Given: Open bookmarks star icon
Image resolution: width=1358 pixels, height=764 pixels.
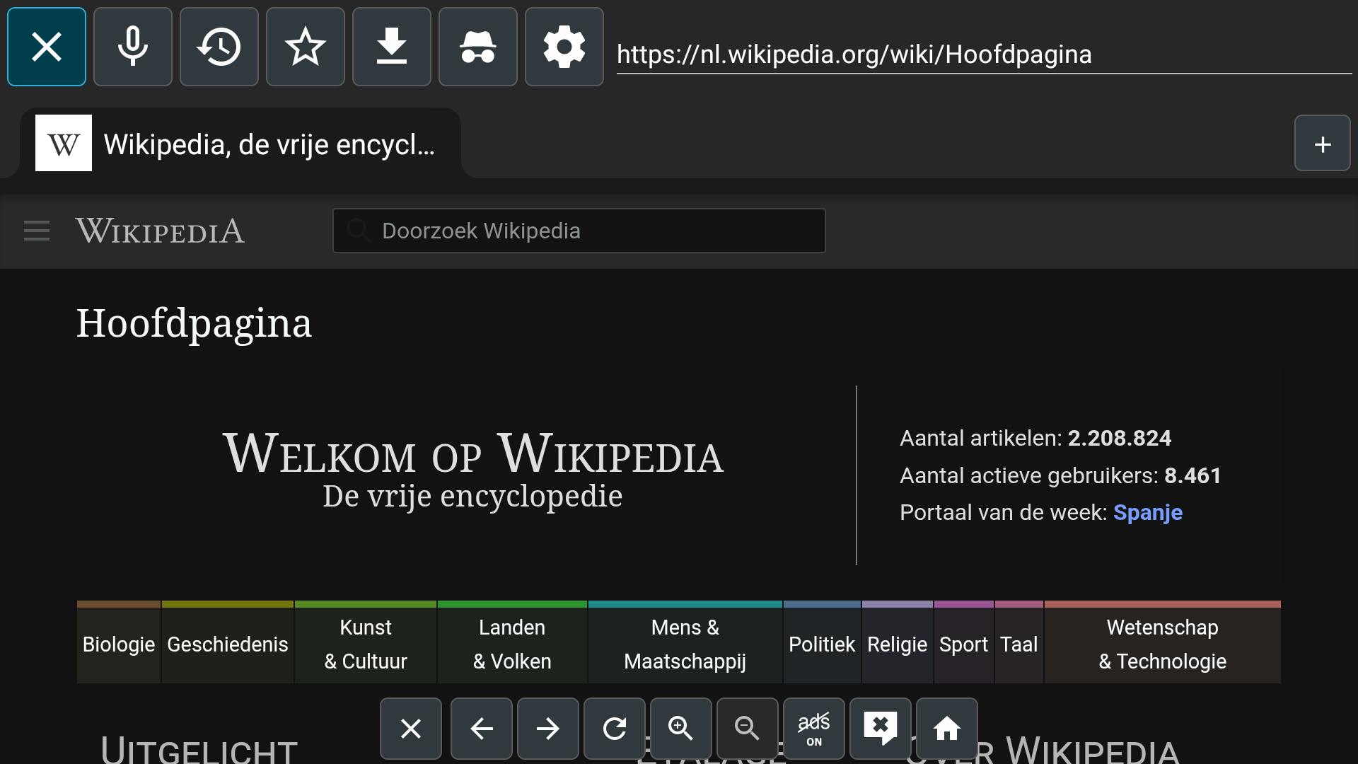Looking at the screenshot, I should click(x=306, y=47).
